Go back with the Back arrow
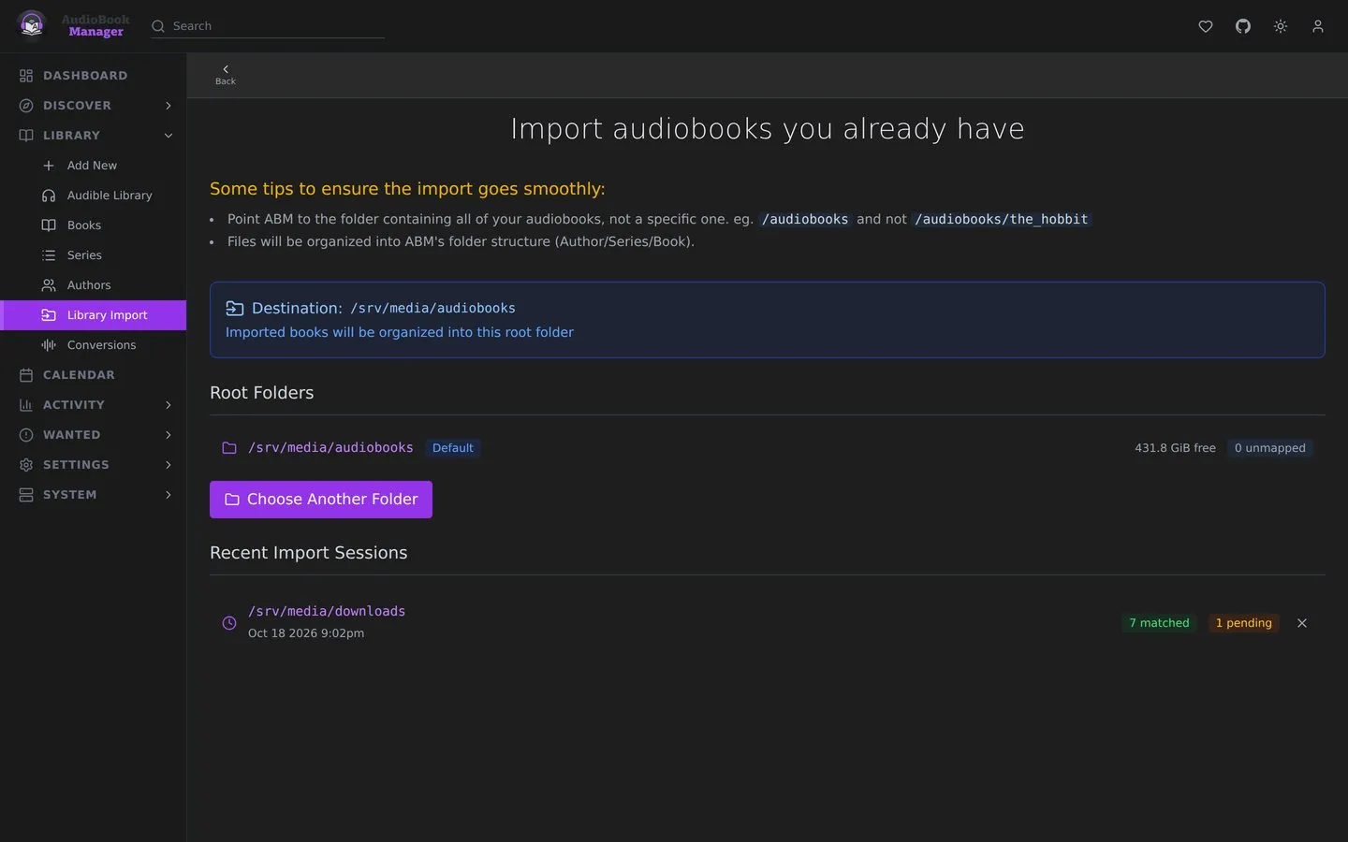This screenshot has height=842, width=1348. pos(226,75)
